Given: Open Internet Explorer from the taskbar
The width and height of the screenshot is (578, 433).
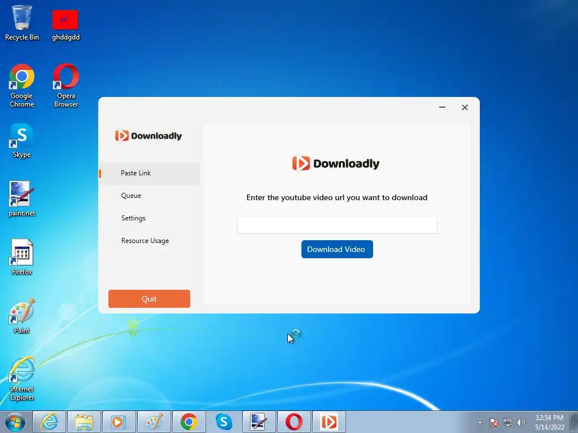Looking at the screenshot, I should [50, 422].
